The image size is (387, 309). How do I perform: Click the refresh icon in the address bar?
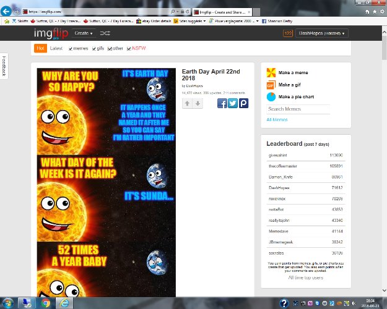click(188, 12)
